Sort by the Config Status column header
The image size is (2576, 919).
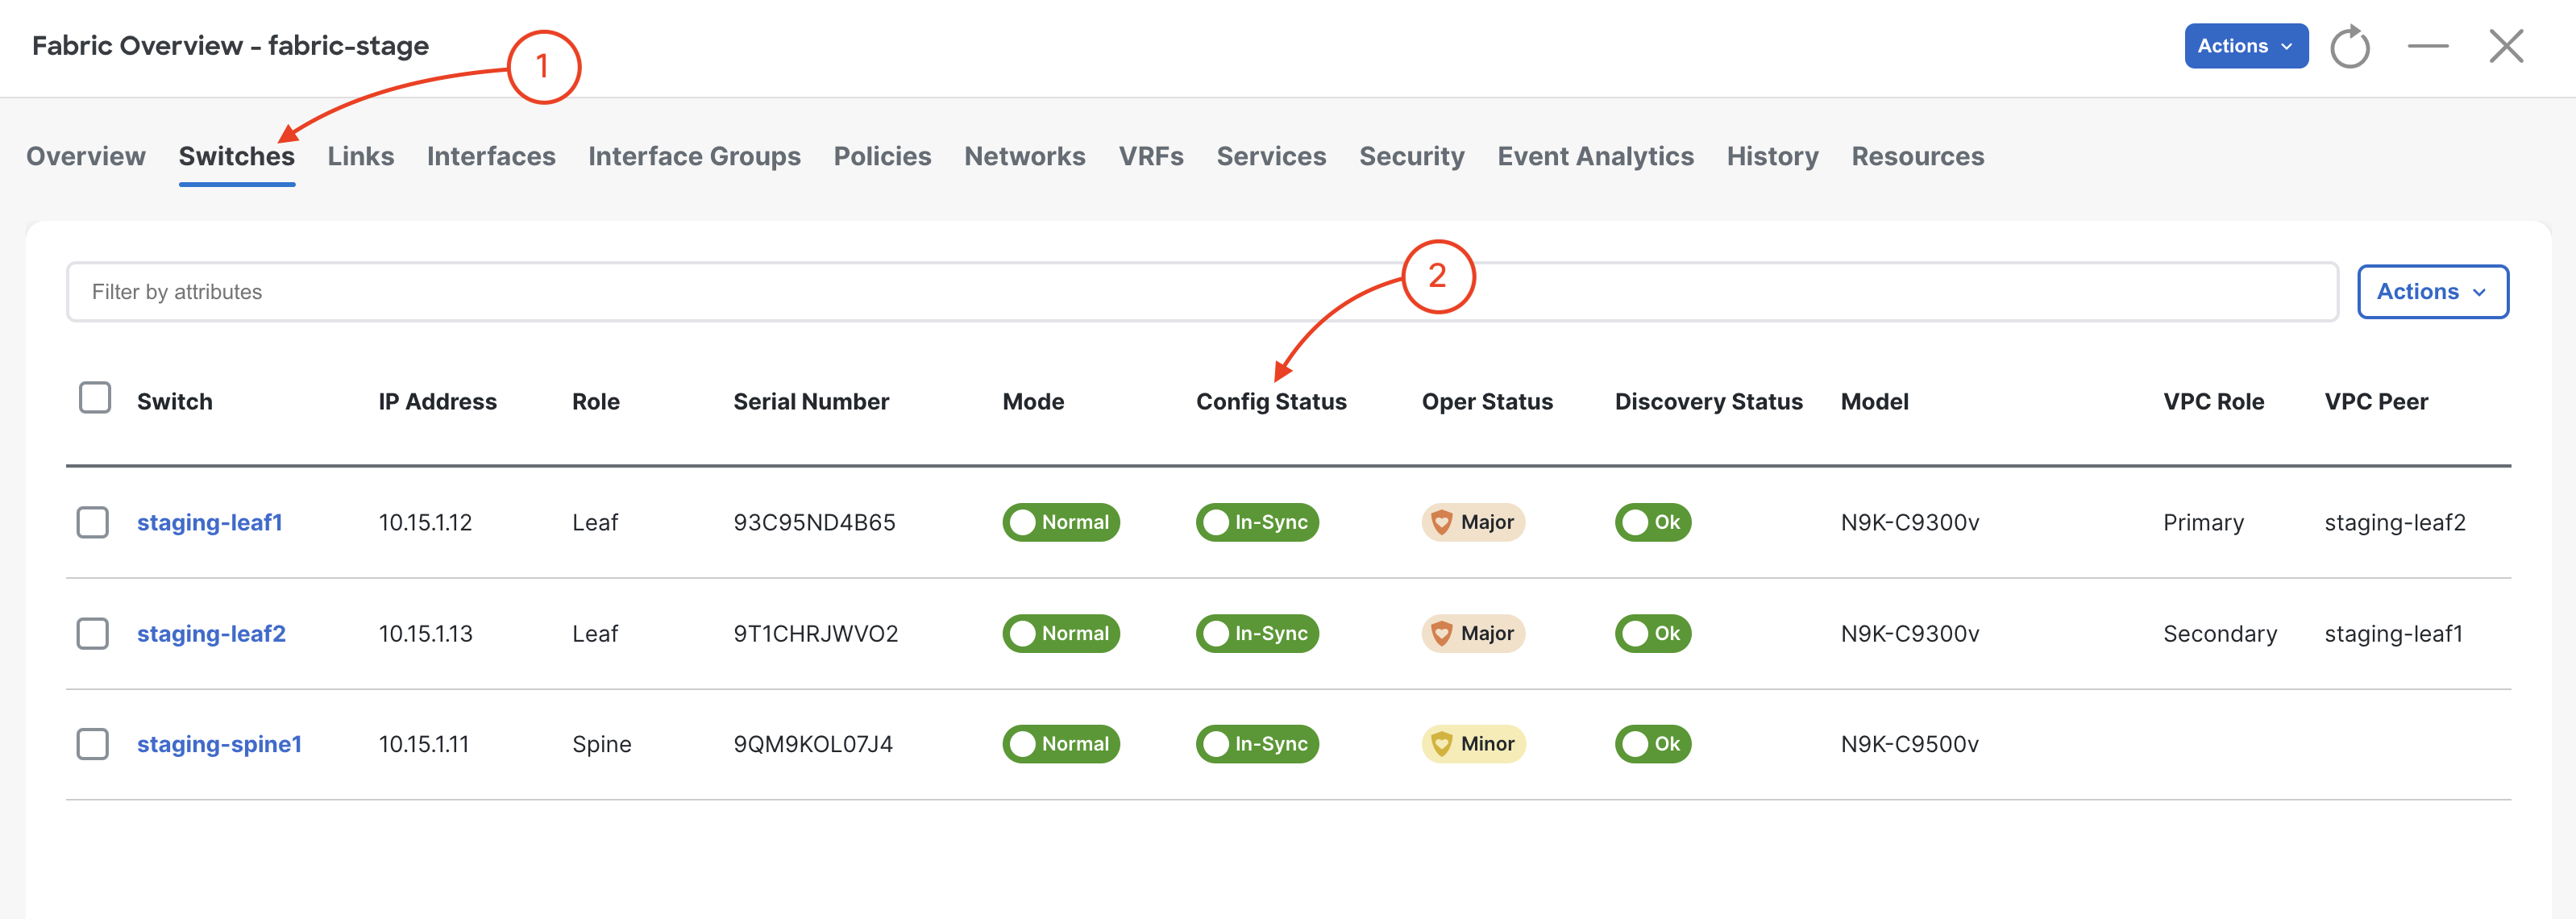[1271, 401]
